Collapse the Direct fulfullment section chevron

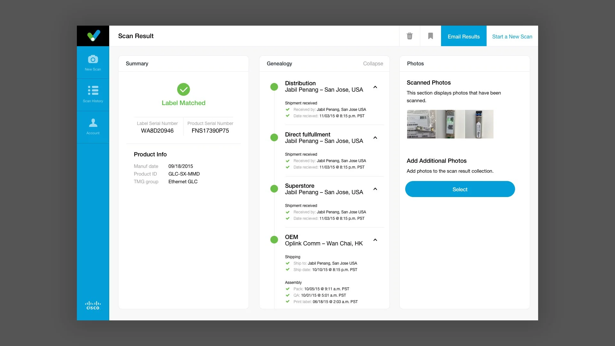point(375,138)
